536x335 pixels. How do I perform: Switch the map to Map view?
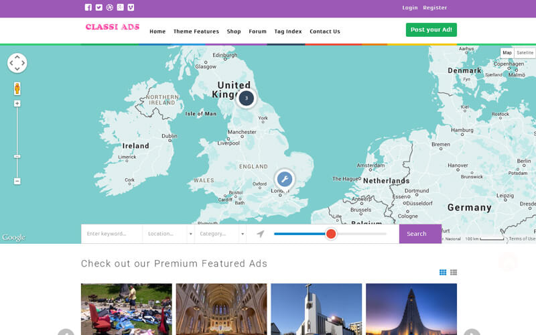(507, 53)
